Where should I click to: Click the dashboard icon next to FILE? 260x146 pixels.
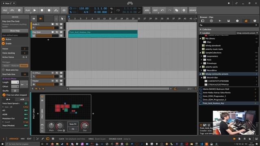[12, 10]
